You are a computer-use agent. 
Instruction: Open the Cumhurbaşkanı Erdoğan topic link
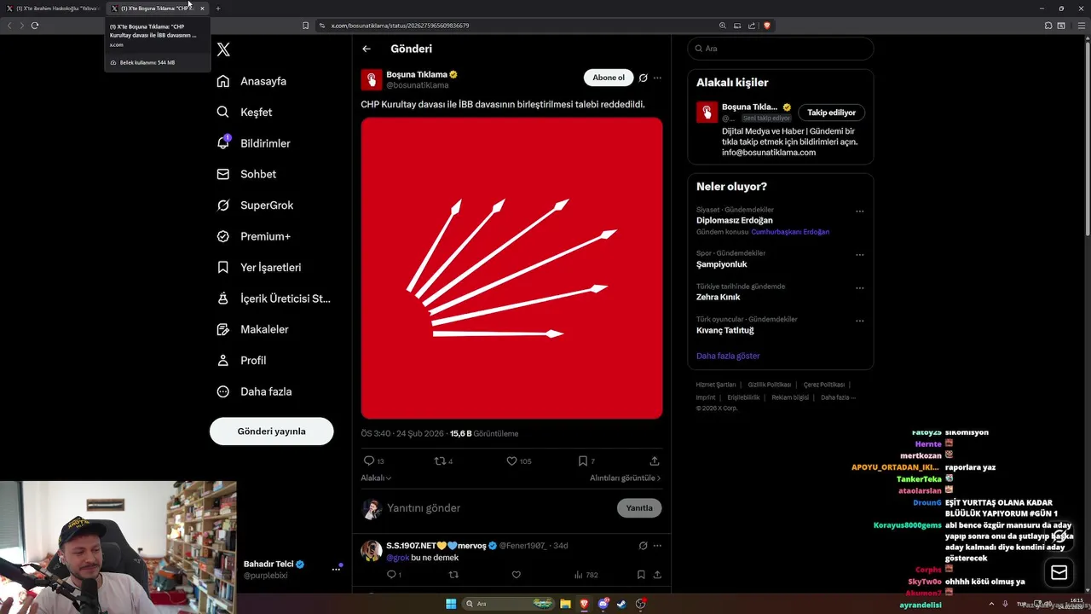790,232
